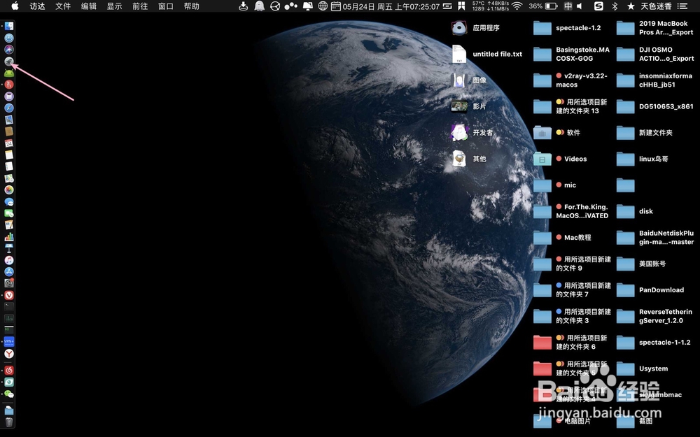
Task: Select v2ray-v3.22-macos folder
Action: pyautogui.click(x=570, y=80)
